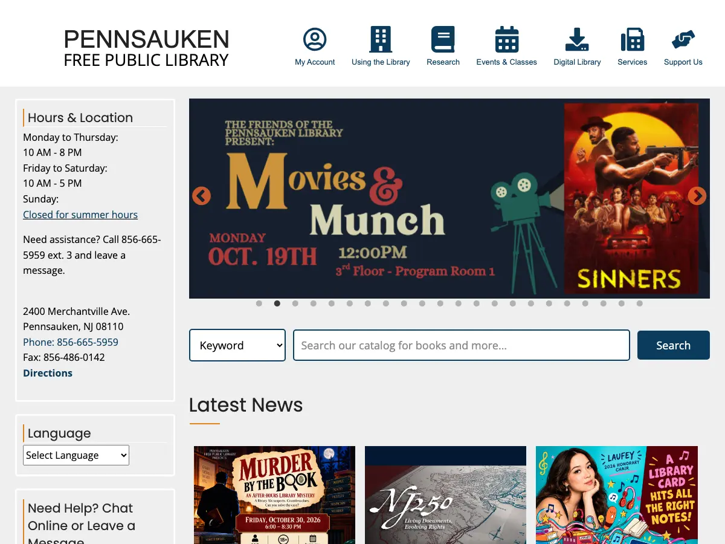
Task: Select the first carousel dot
Action: tap(259, 303)
